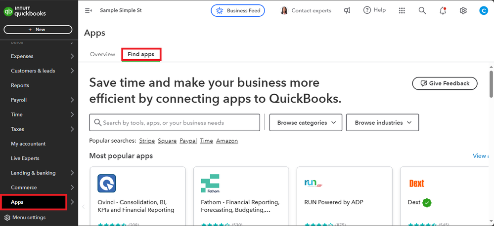Screen dimensions: 494x226
Task: Open the apps grid launcher icon
Action: coord(402,10)
